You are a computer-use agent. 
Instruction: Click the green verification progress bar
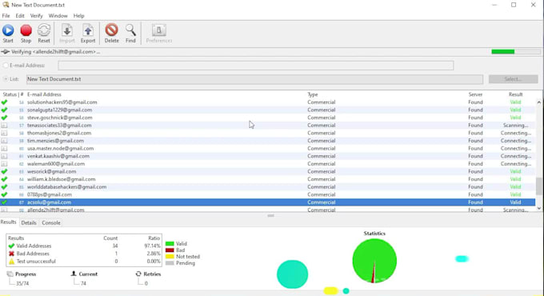pos(502,52)
